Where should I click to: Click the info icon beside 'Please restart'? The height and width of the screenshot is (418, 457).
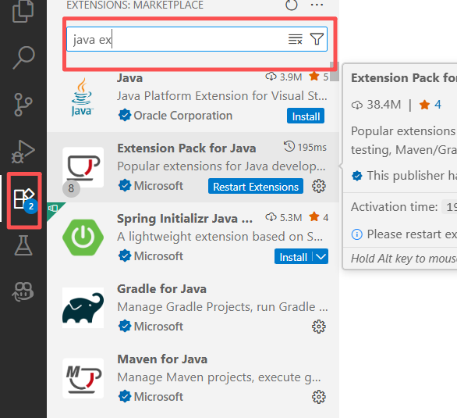coord(357,234)
